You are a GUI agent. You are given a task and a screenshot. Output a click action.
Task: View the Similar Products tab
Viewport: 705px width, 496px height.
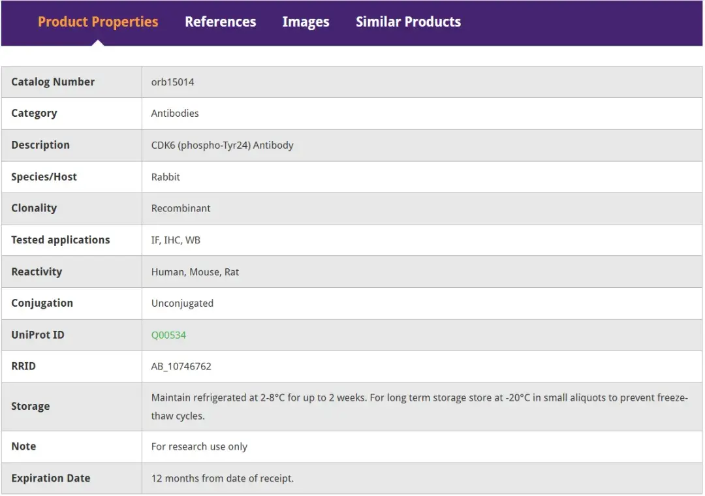click(x=408, y=22)
